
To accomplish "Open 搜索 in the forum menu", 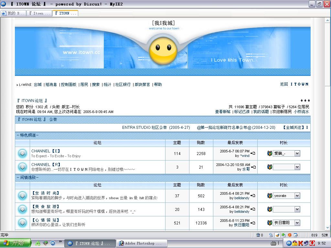I will tap(96, 85).
